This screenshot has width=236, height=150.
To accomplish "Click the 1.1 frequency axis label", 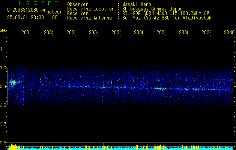I will pos(3,49).
